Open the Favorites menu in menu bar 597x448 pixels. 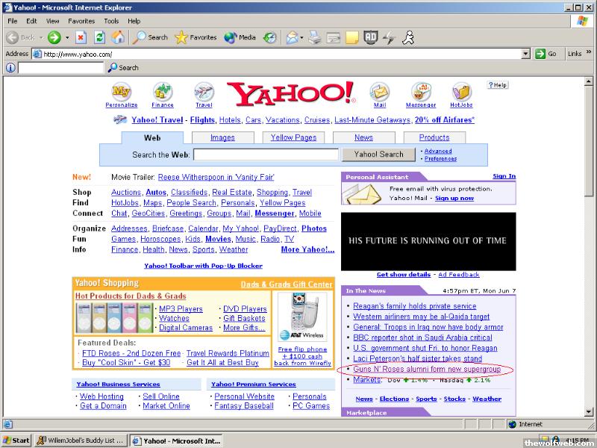click(81, 21)
